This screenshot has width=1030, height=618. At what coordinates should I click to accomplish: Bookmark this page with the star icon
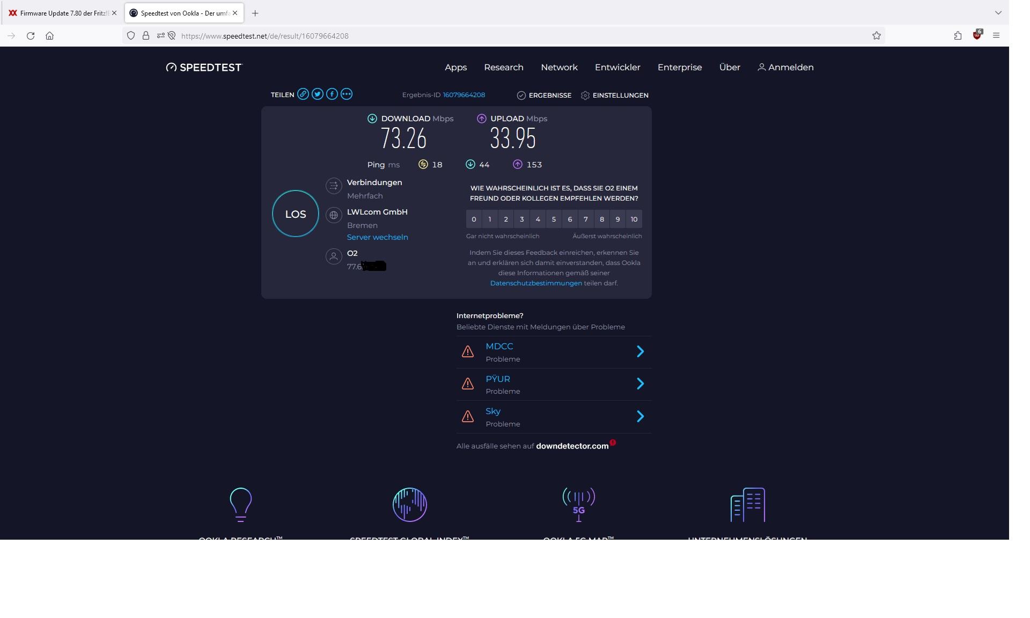point(877,36)
